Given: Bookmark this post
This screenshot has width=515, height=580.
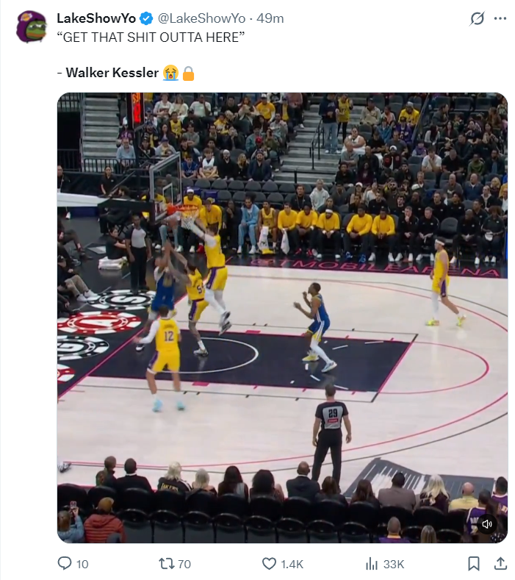Looking at the screenshot, I should tap(474, 564).
